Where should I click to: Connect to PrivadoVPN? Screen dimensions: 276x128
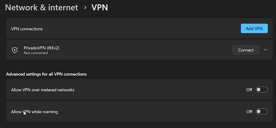click(246, 50)
